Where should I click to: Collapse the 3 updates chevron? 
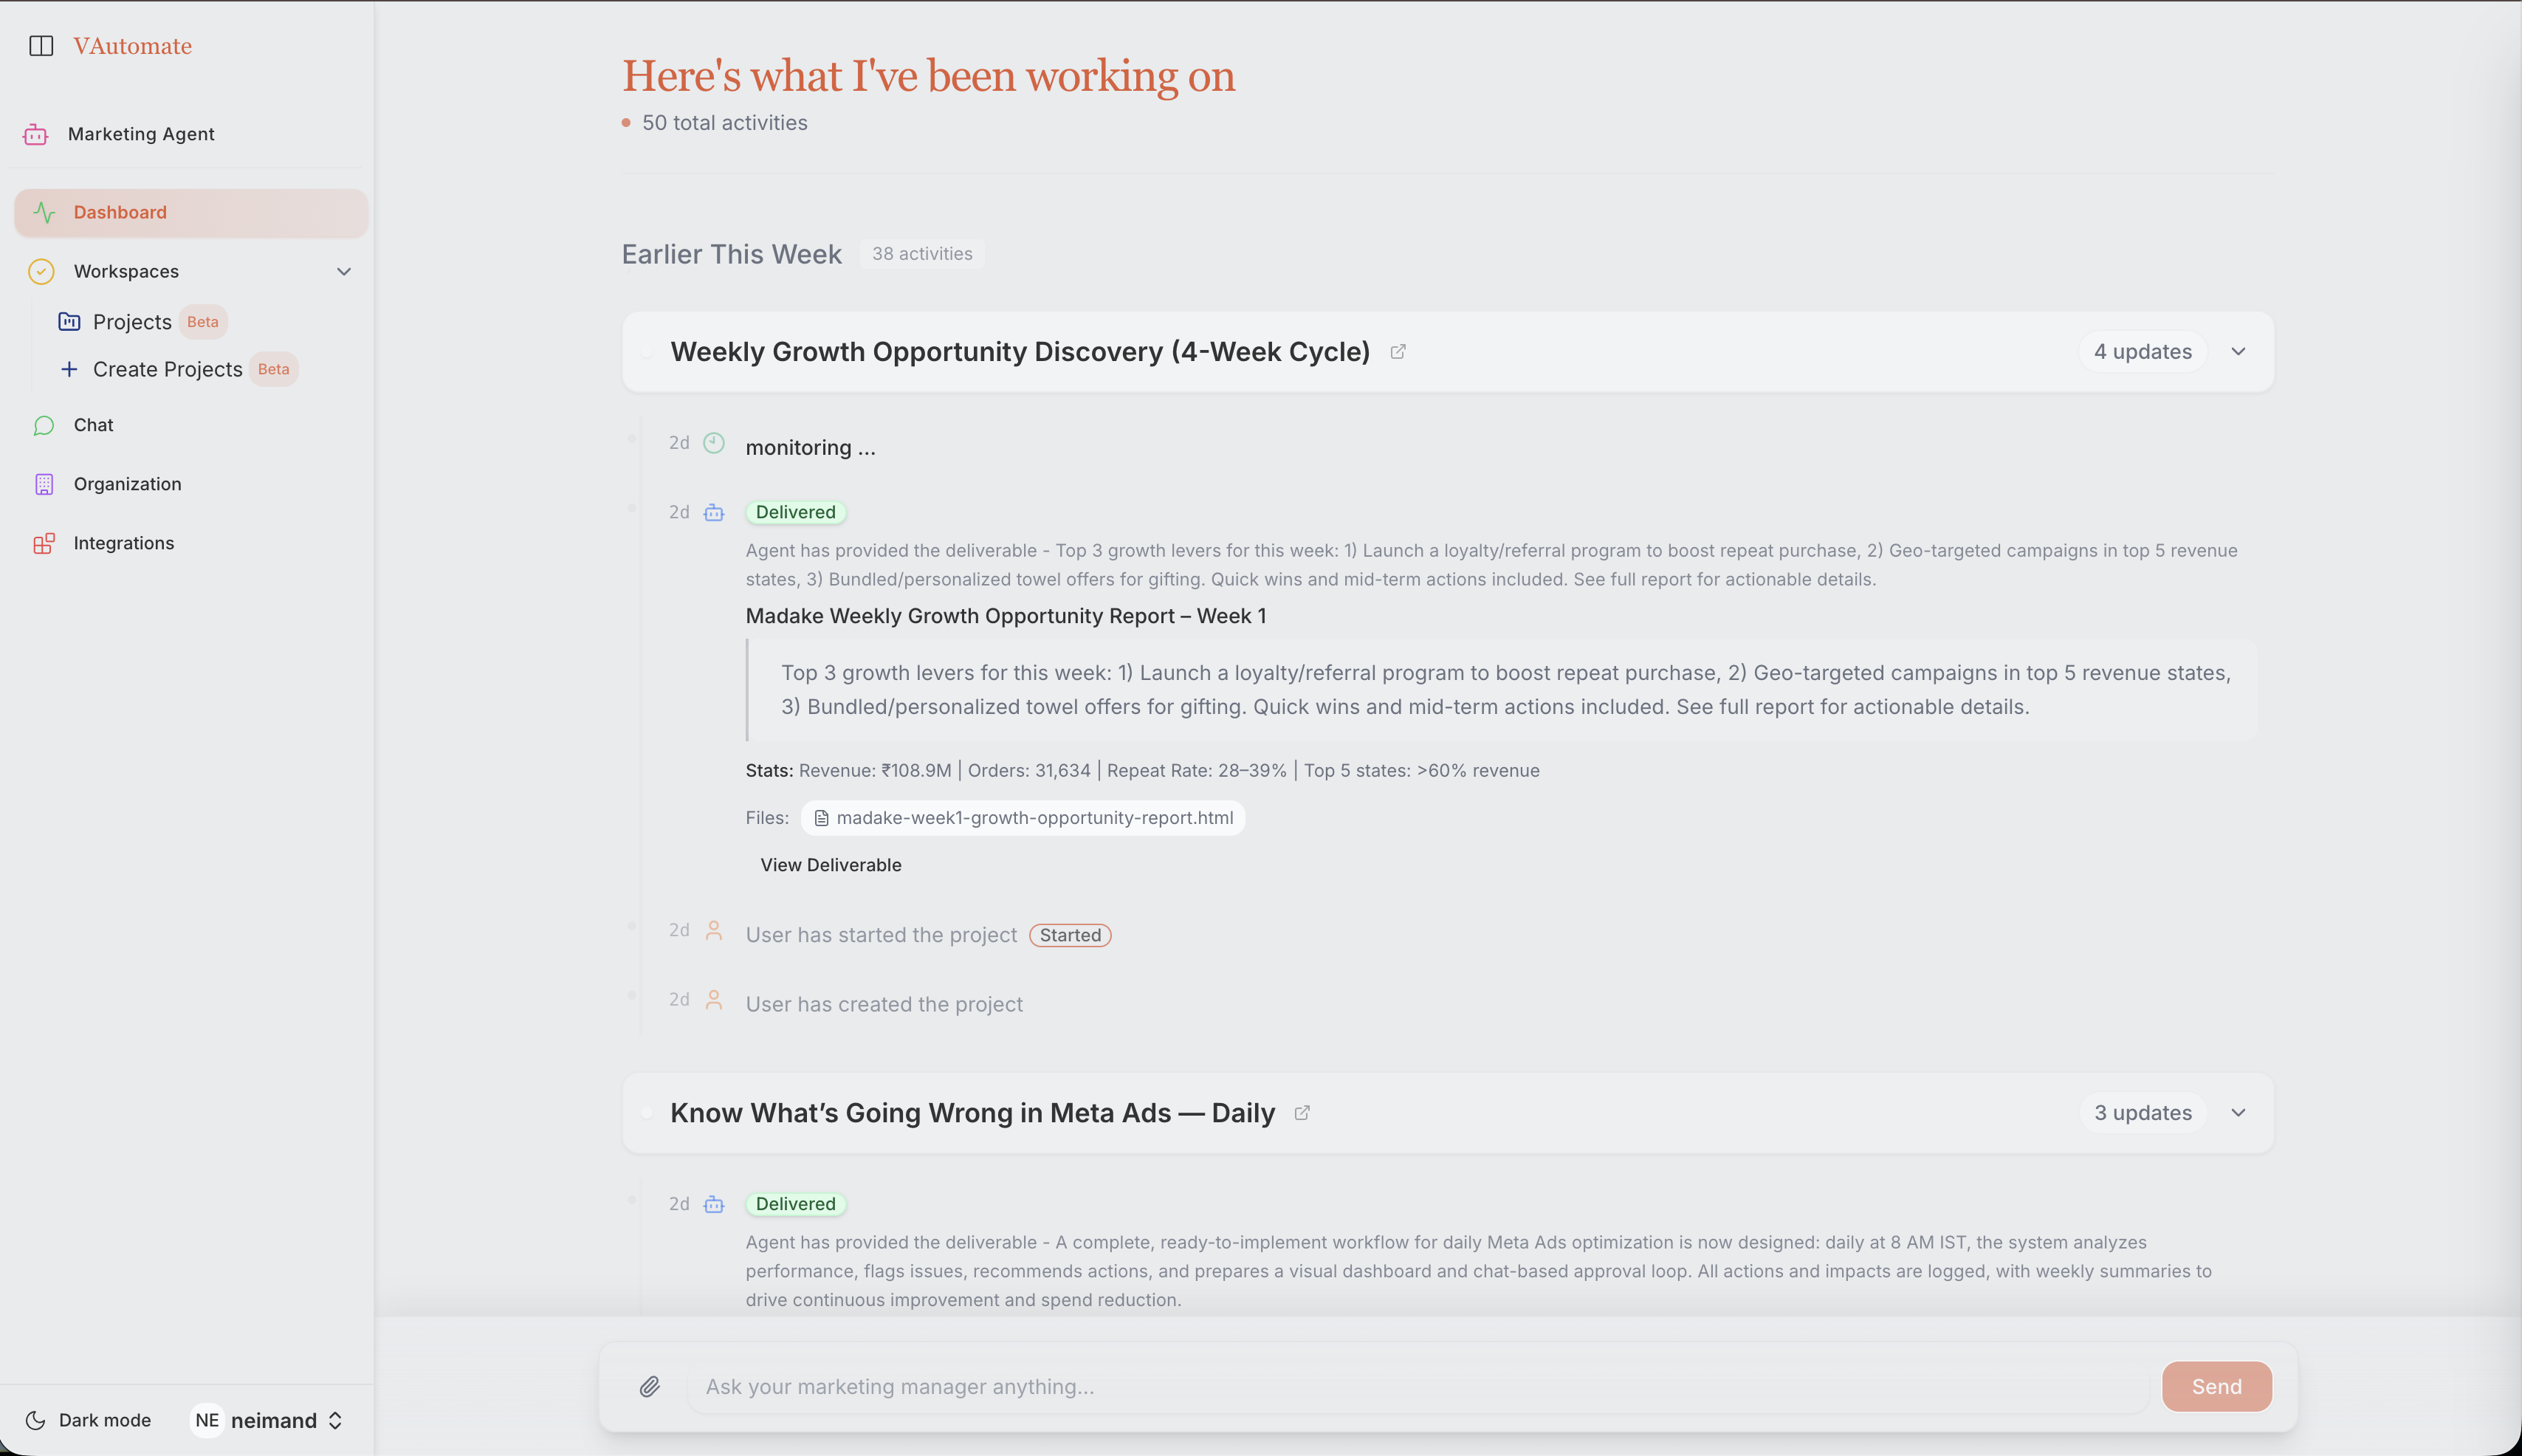[2238, 1113]
